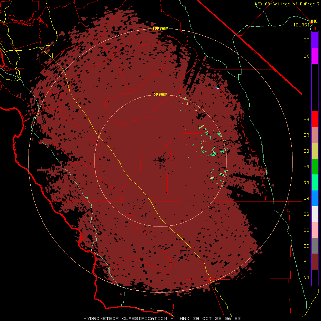321x321 pixels.
Task: Click the 100 NMI range ring label
Action: (x=160, y=28)
